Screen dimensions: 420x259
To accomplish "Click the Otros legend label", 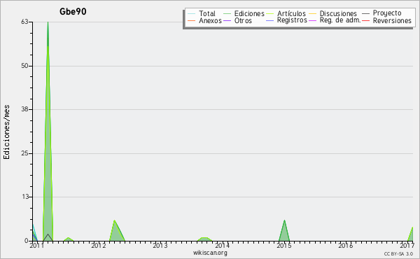I will click(243, 20).
